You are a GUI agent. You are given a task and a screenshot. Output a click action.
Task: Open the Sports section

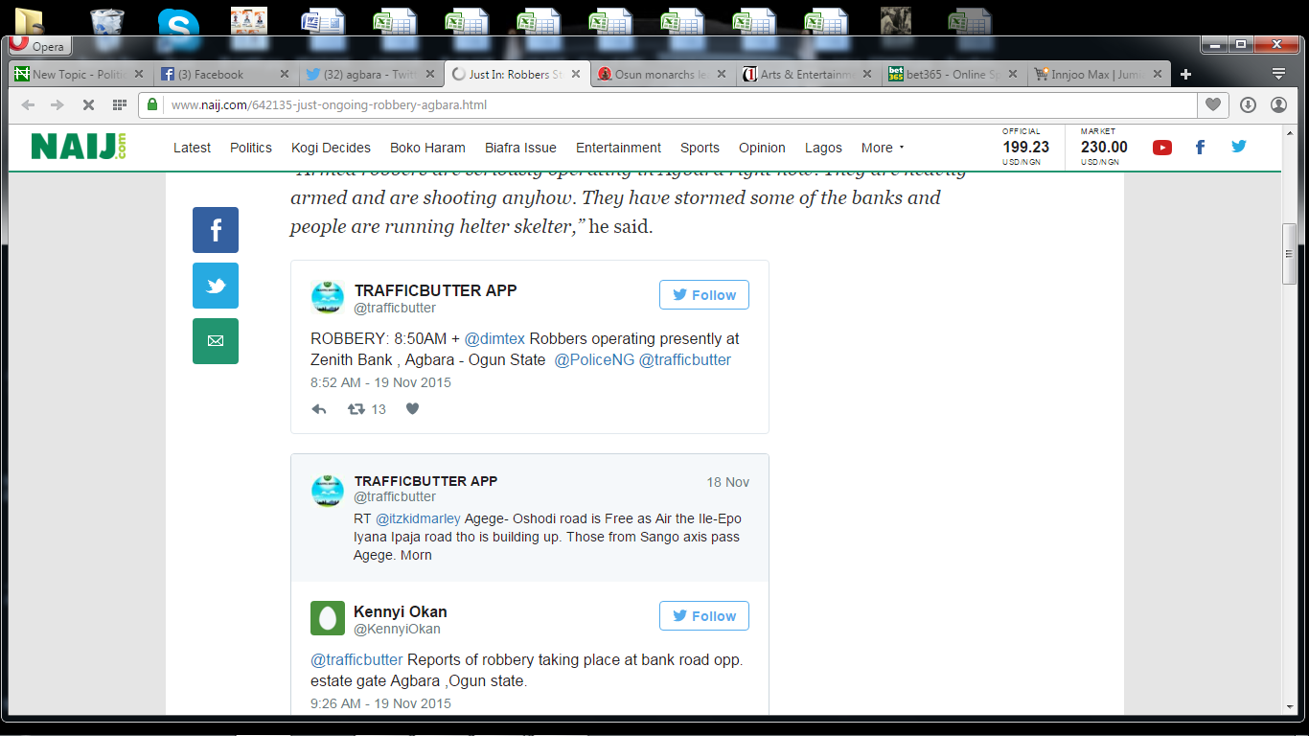700,148
